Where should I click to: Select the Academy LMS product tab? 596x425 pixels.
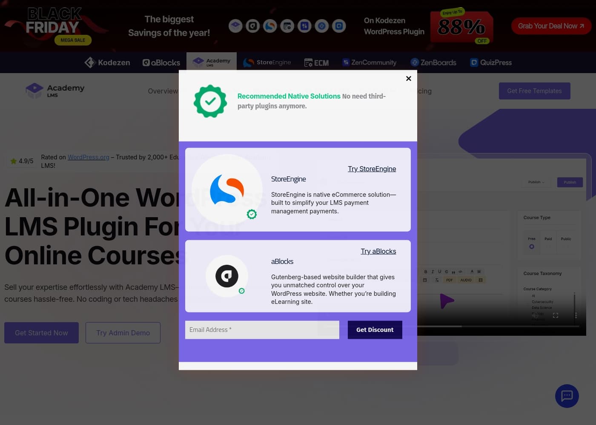[x=212, y=62]
